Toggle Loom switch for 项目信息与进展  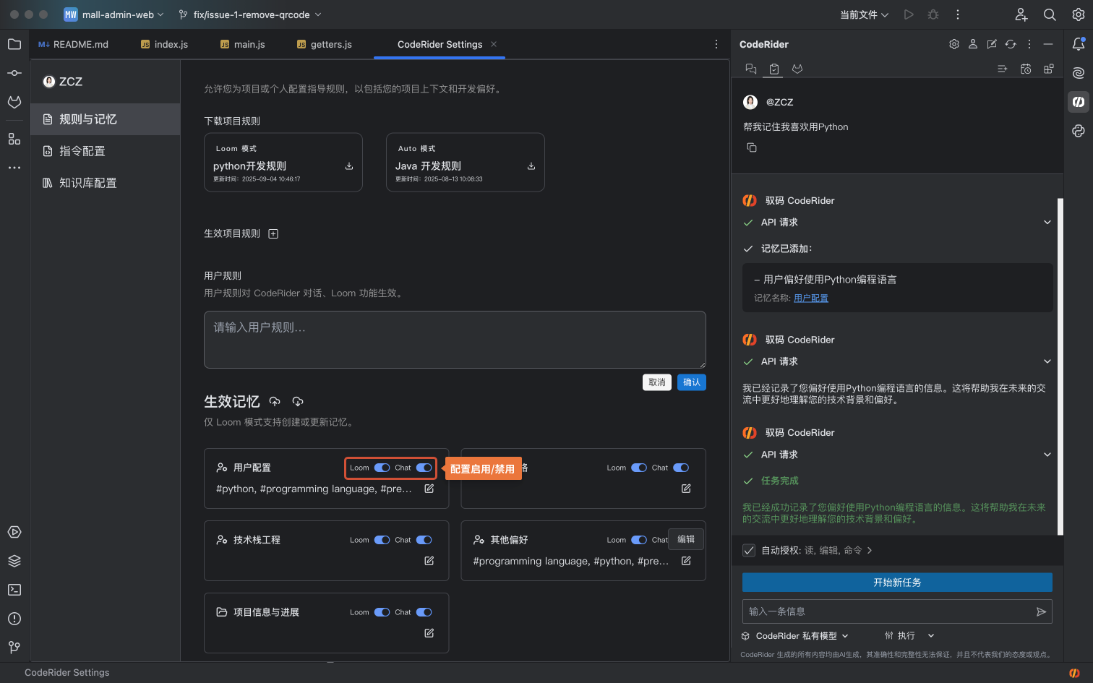pos(382,612)
